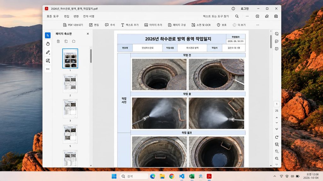Click PDF 내보내기 in toolbar

tap(73, 25)
